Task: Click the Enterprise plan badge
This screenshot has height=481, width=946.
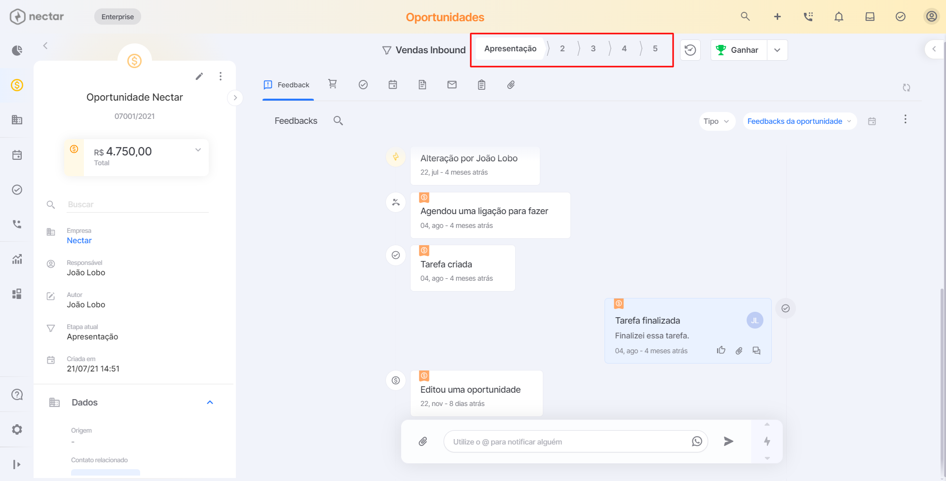Action: tap(117, 17)
